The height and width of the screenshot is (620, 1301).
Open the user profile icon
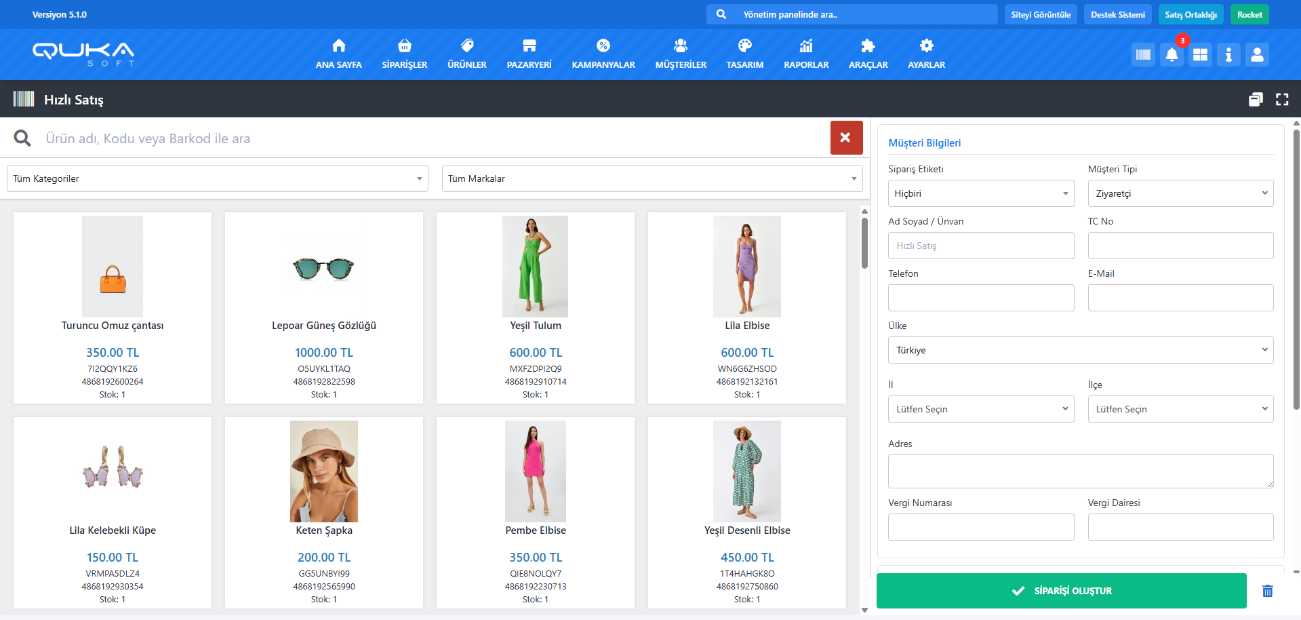tap(1257, 55)
